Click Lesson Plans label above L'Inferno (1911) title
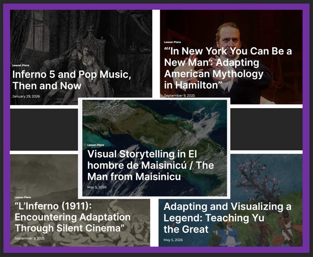 [23, 197]
